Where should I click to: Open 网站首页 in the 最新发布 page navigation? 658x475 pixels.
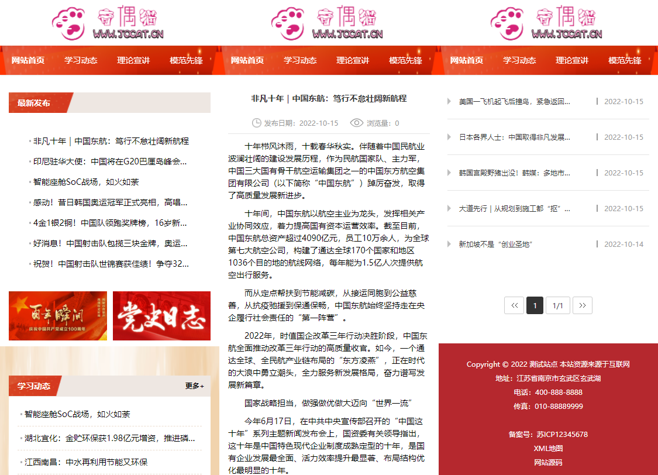27,60
